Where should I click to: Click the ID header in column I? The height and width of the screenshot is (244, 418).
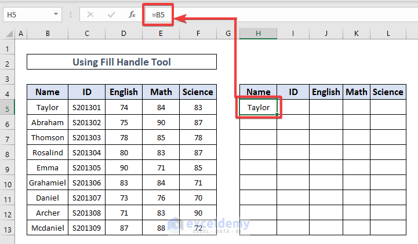pyautogui.click(x=293, y=92)
